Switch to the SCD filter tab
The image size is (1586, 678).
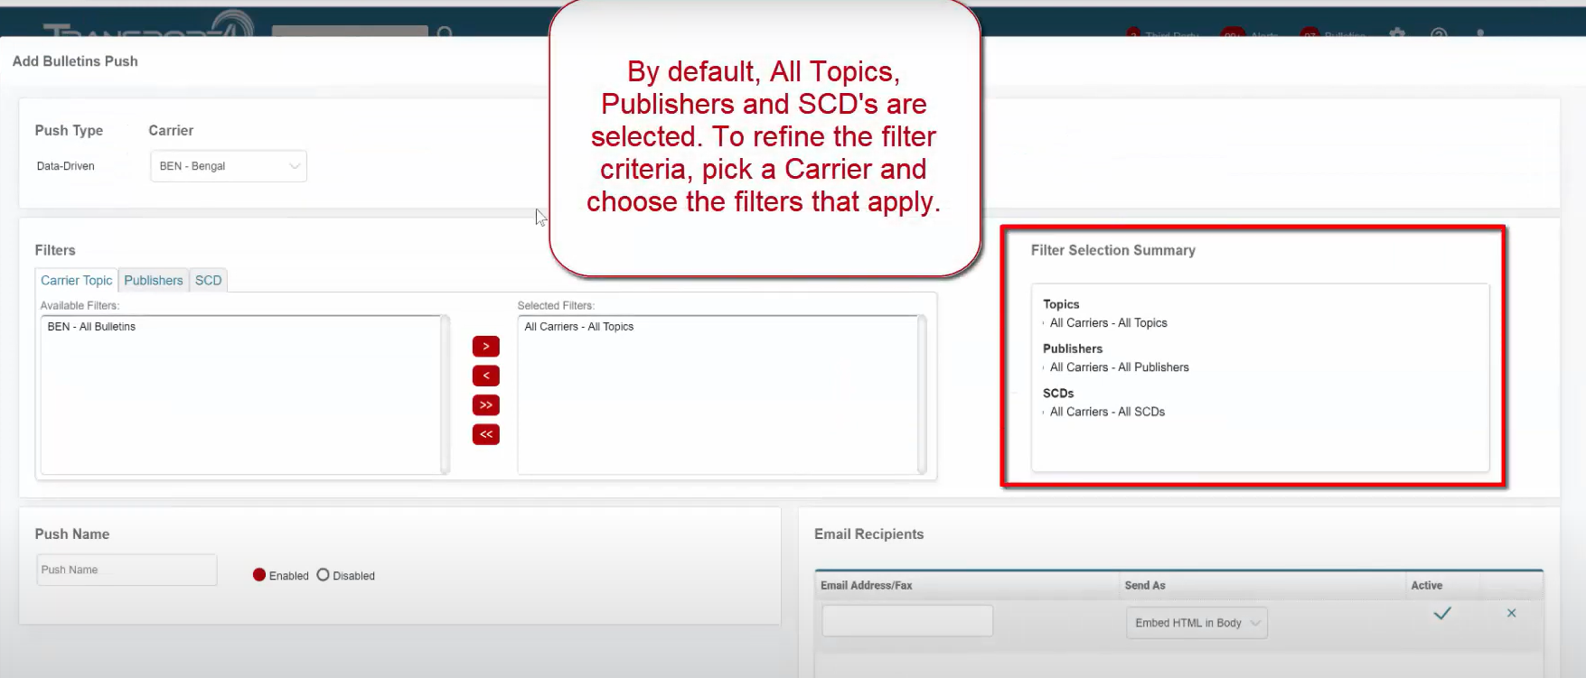pos(208,281)
